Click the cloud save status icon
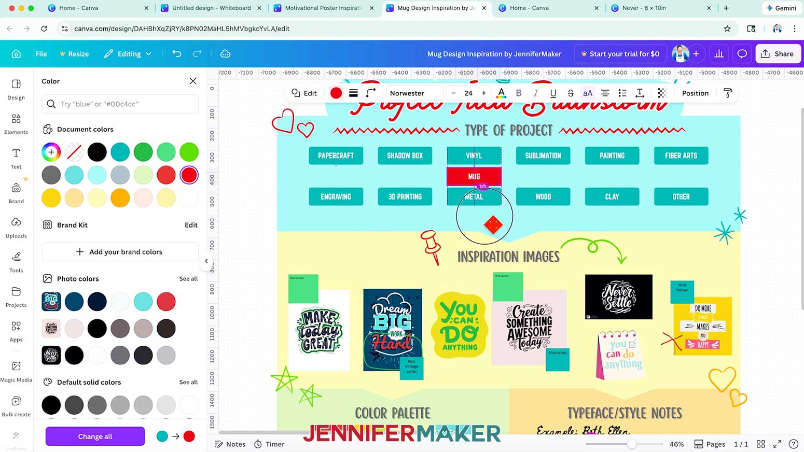Screen dimensions: 804x452 225,54
